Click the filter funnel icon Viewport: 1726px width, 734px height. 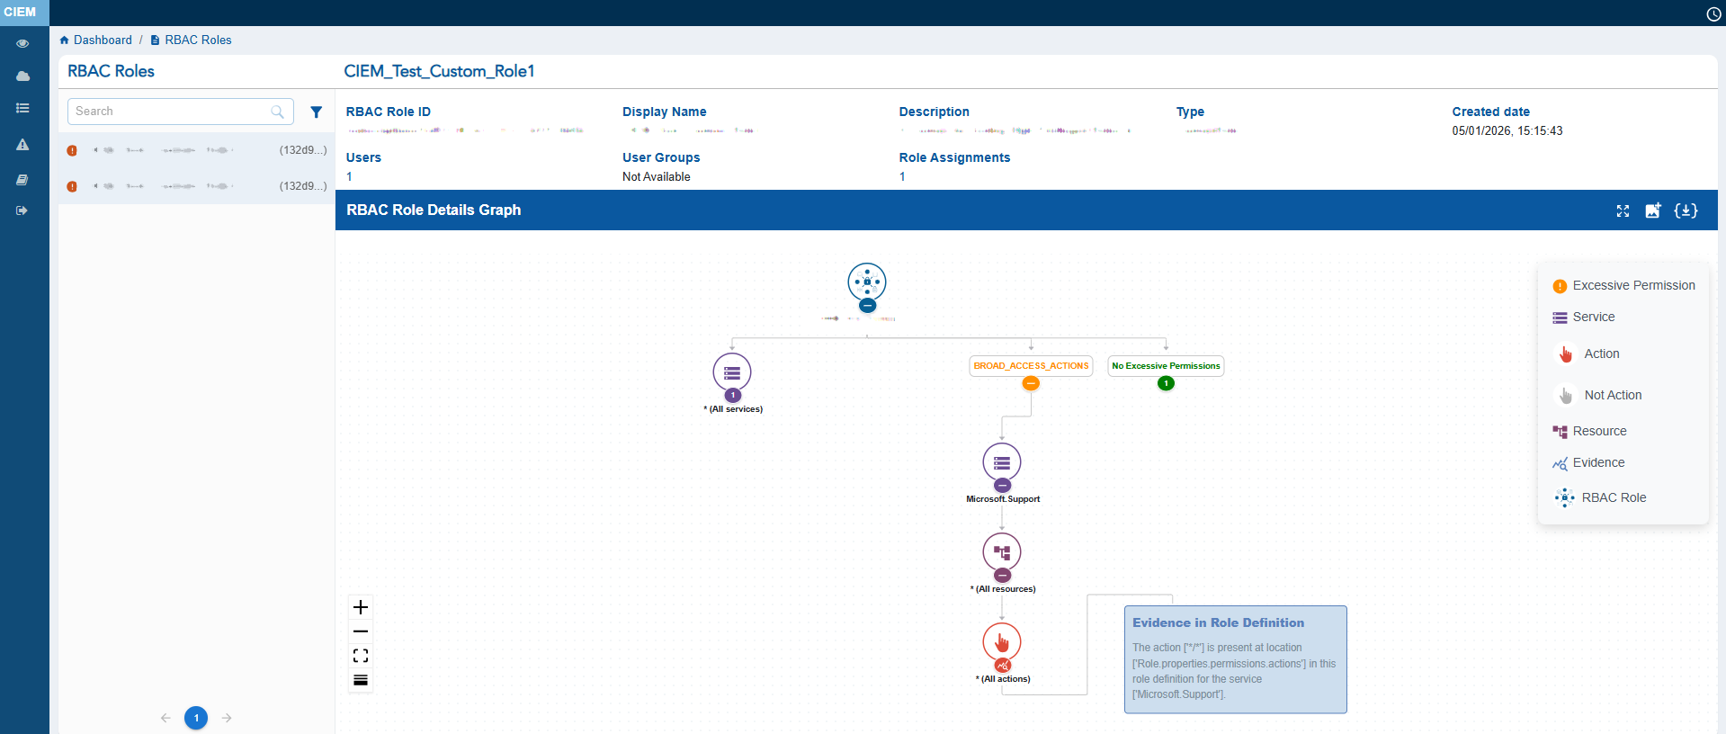click(316, 112)
